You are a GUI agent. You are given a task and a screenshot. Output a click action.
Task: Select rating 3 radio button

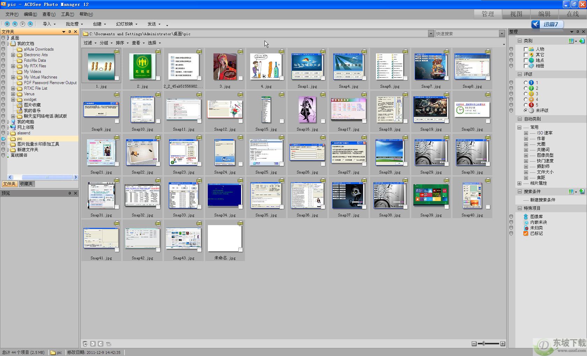click(x=526, y=94)
